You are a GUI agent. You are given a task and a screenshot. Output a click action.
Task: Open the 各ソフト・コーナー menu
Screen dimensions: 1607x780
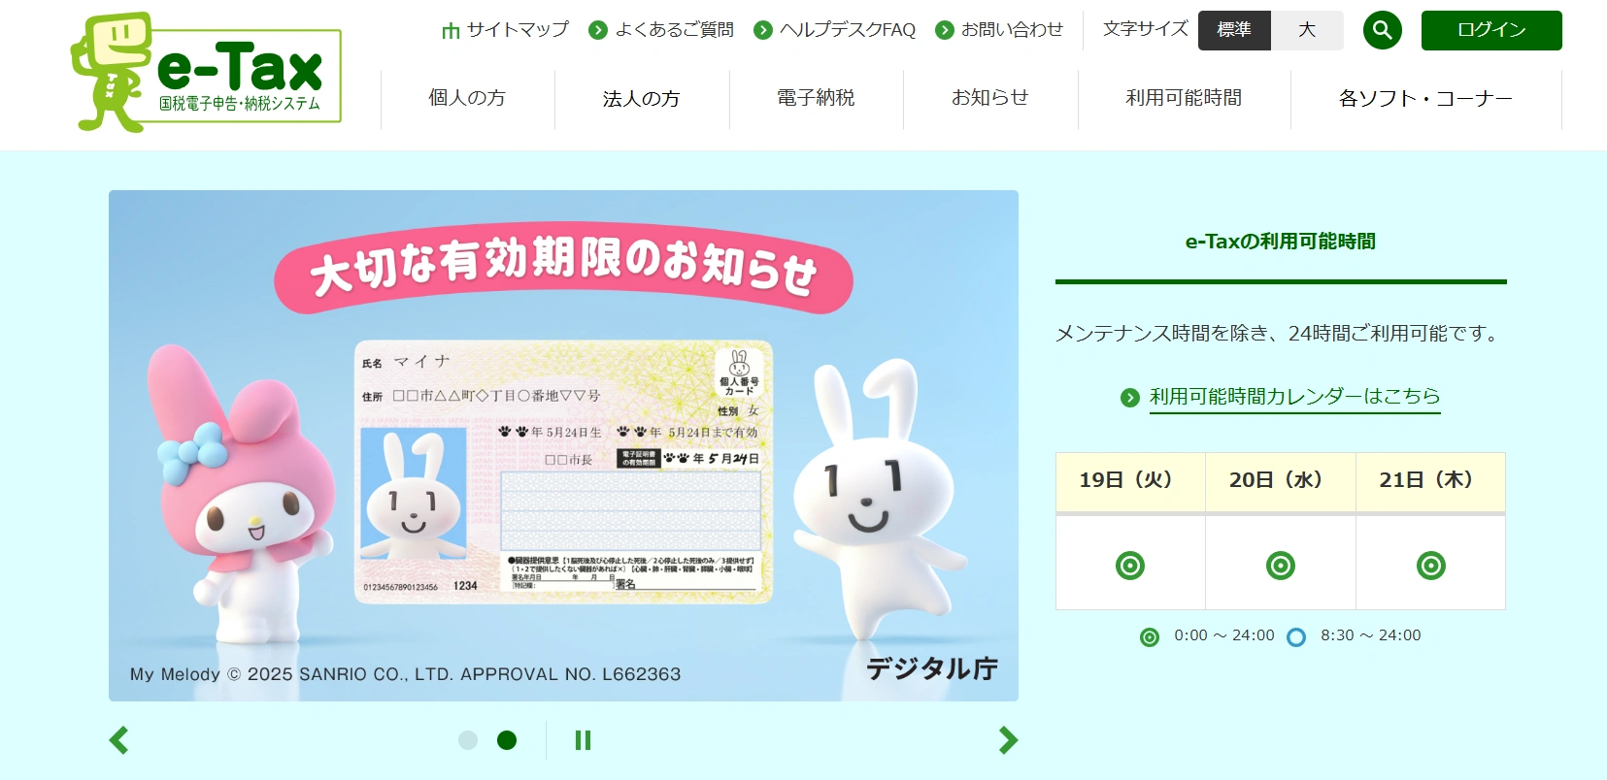[1425, 98]
